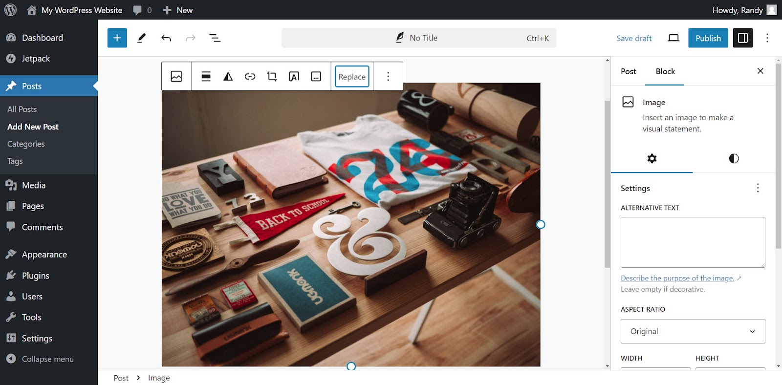Click the Publish button

pyautogui.click(x=708, y=38)
